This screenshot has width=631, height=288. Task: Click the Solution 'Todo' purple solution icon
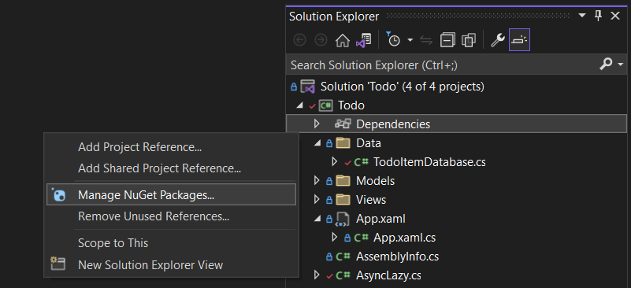307,86
